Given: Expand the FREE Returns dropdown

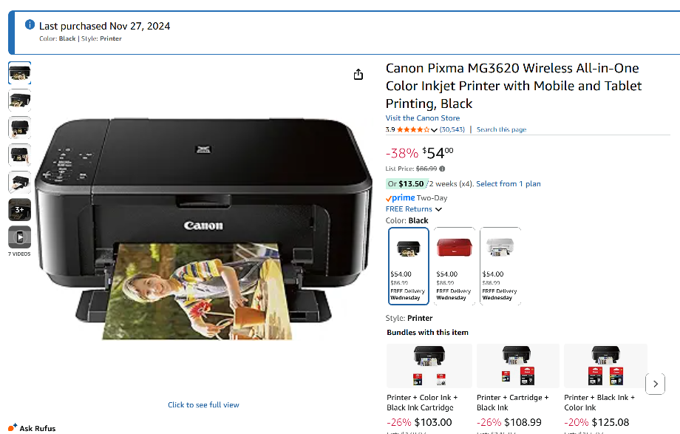Looking at the screenshot, I should [414, 209].
